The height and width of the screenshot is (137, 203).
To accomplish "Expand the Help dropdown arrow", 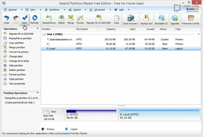I will (x=128, y=10).
